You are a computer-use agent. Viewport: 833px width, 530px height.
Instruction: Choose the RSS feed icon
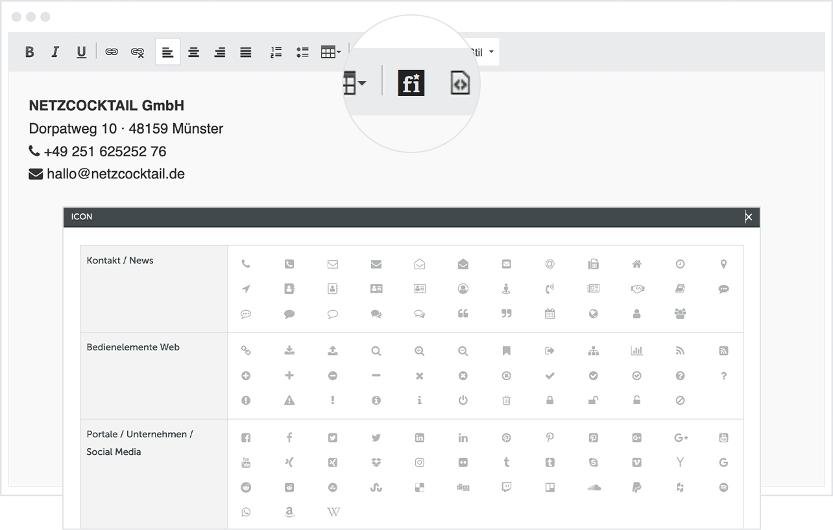tap(680, 351)
